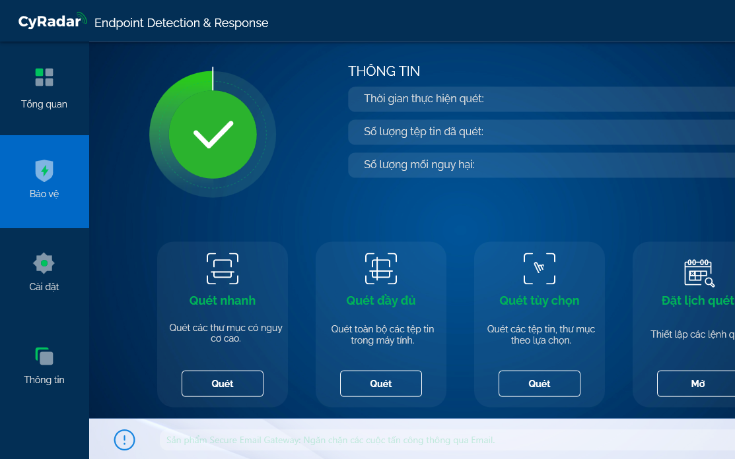Go to the Cài đặt tab label
Image resolution: width=735 pixels, height=459 pixels.
[x=44, y=287]
